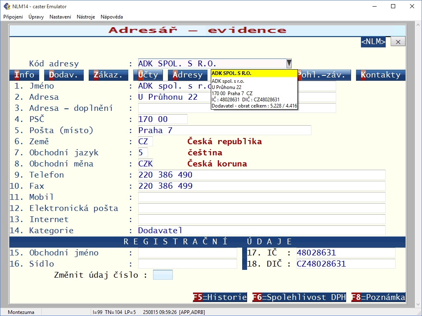Click the Obchodní měna field showing CZK
Image resolution: width=422 pixels, height=316 pixels.
145,164
